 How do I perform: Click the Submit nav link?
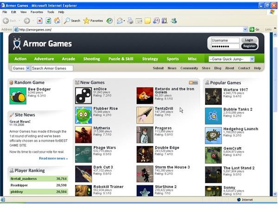pyautogui.click(x=158, y=68)
